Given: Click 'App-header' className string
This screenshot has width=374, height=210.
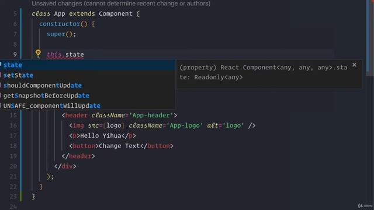Looking at the screenshot, I should click(151, 116).
